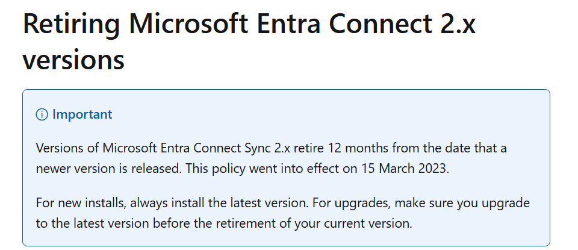Select the blue "Important" label
578x250 pixels.
[82, 114]
